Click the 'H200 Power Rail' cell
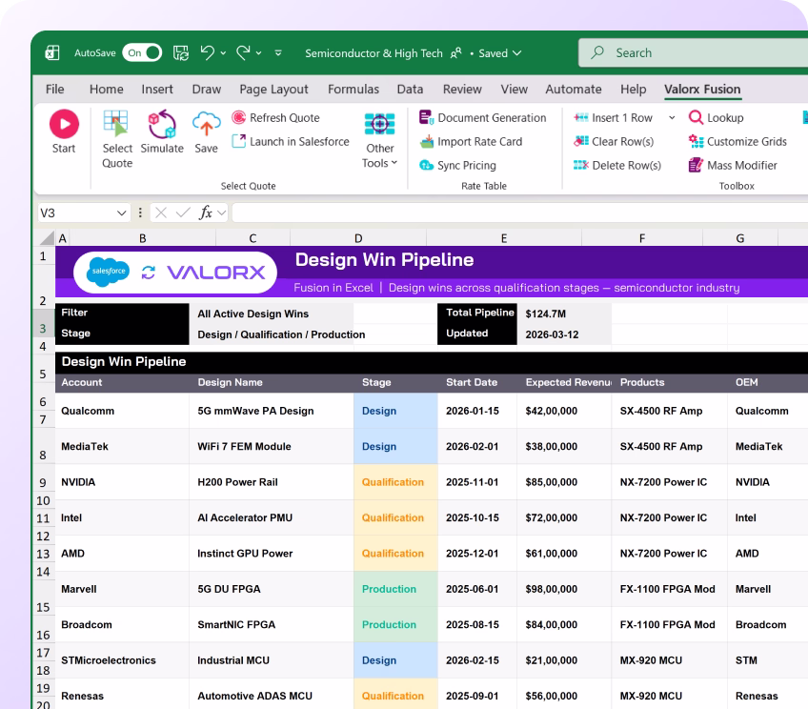The width and height of the screenshot is (808, 709). click(271, 482)
